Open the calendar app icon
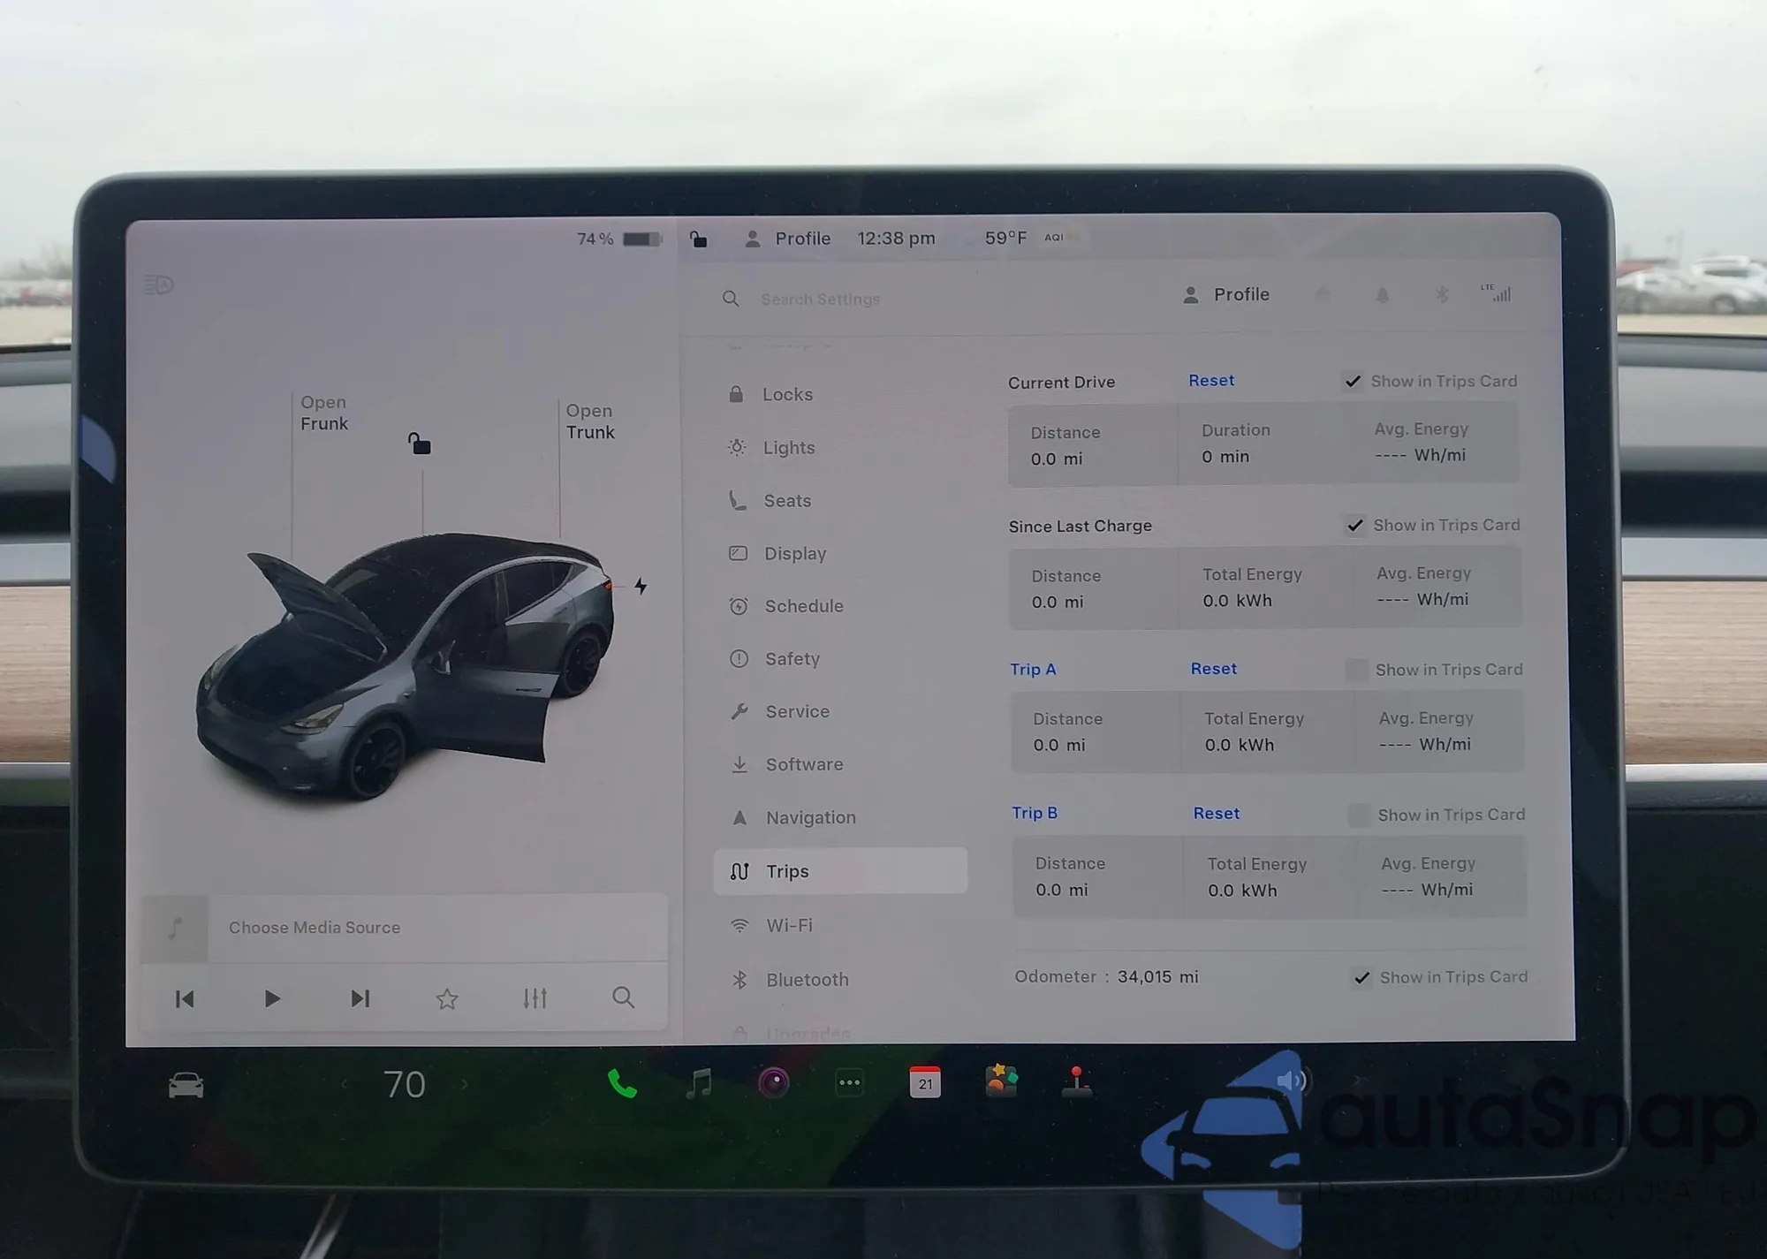The image size is (1767, 1259). pyautogui.click(x=925, y=1082)
